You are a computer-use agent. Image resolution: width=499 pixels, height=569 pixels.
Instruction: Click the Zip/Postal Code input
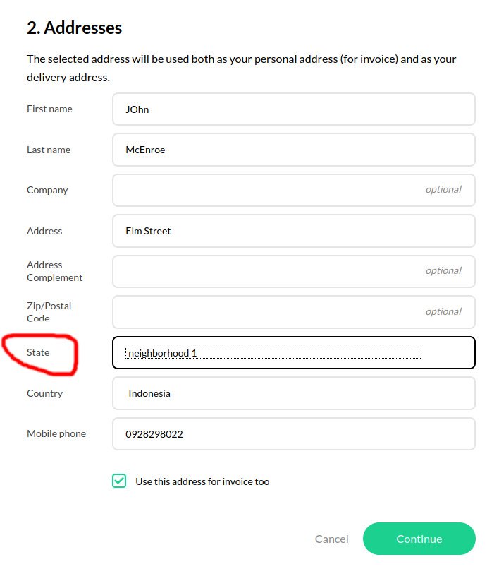coord(293,312)
